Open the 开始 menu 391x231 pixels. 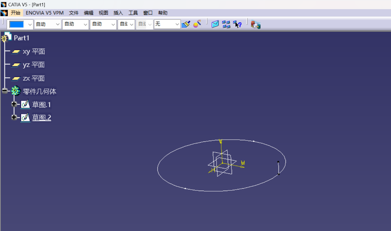point(16,13)
